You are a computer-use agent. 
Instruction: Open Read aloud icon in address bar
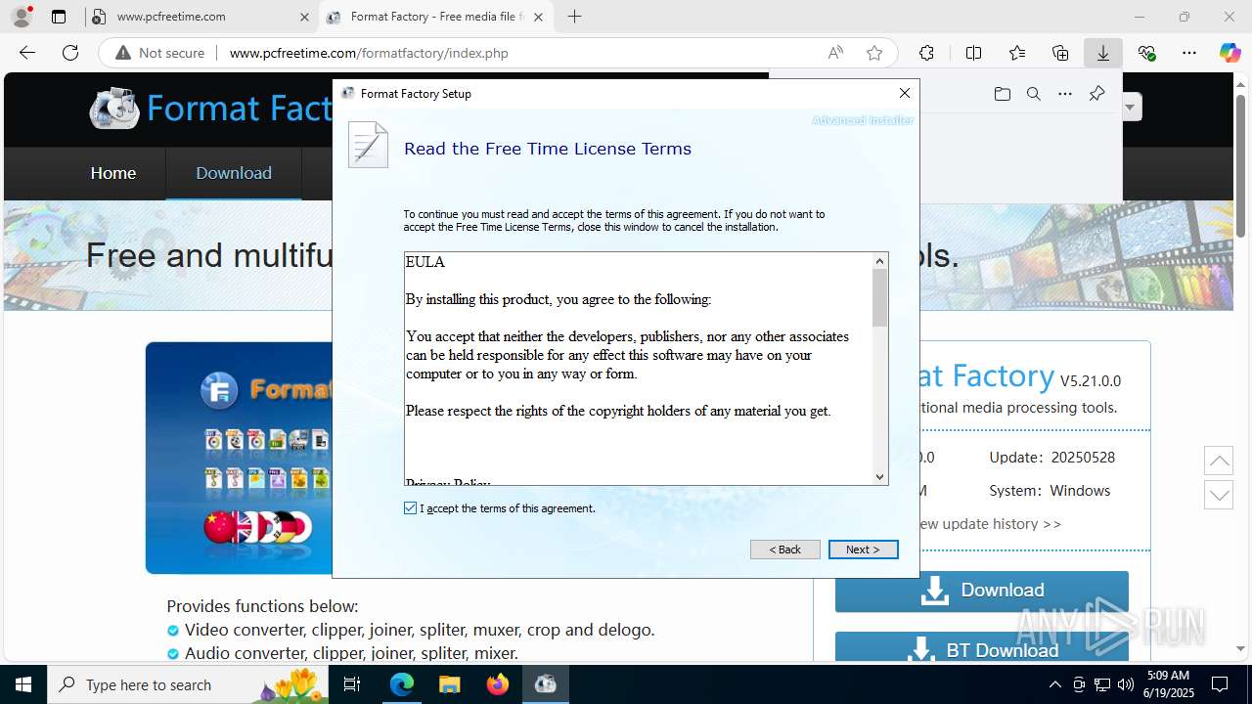tap(835, 53)
